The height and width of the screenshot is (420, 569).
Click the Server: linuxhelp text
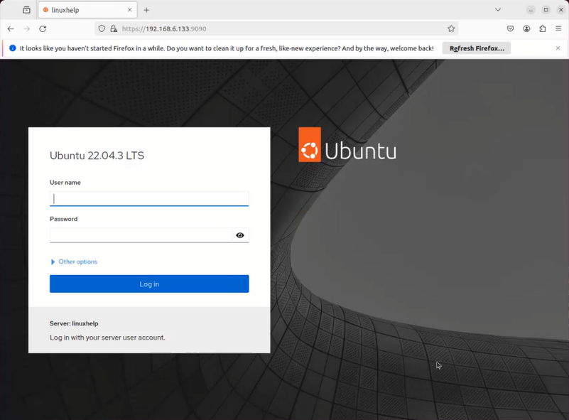[x=74, y=323]
